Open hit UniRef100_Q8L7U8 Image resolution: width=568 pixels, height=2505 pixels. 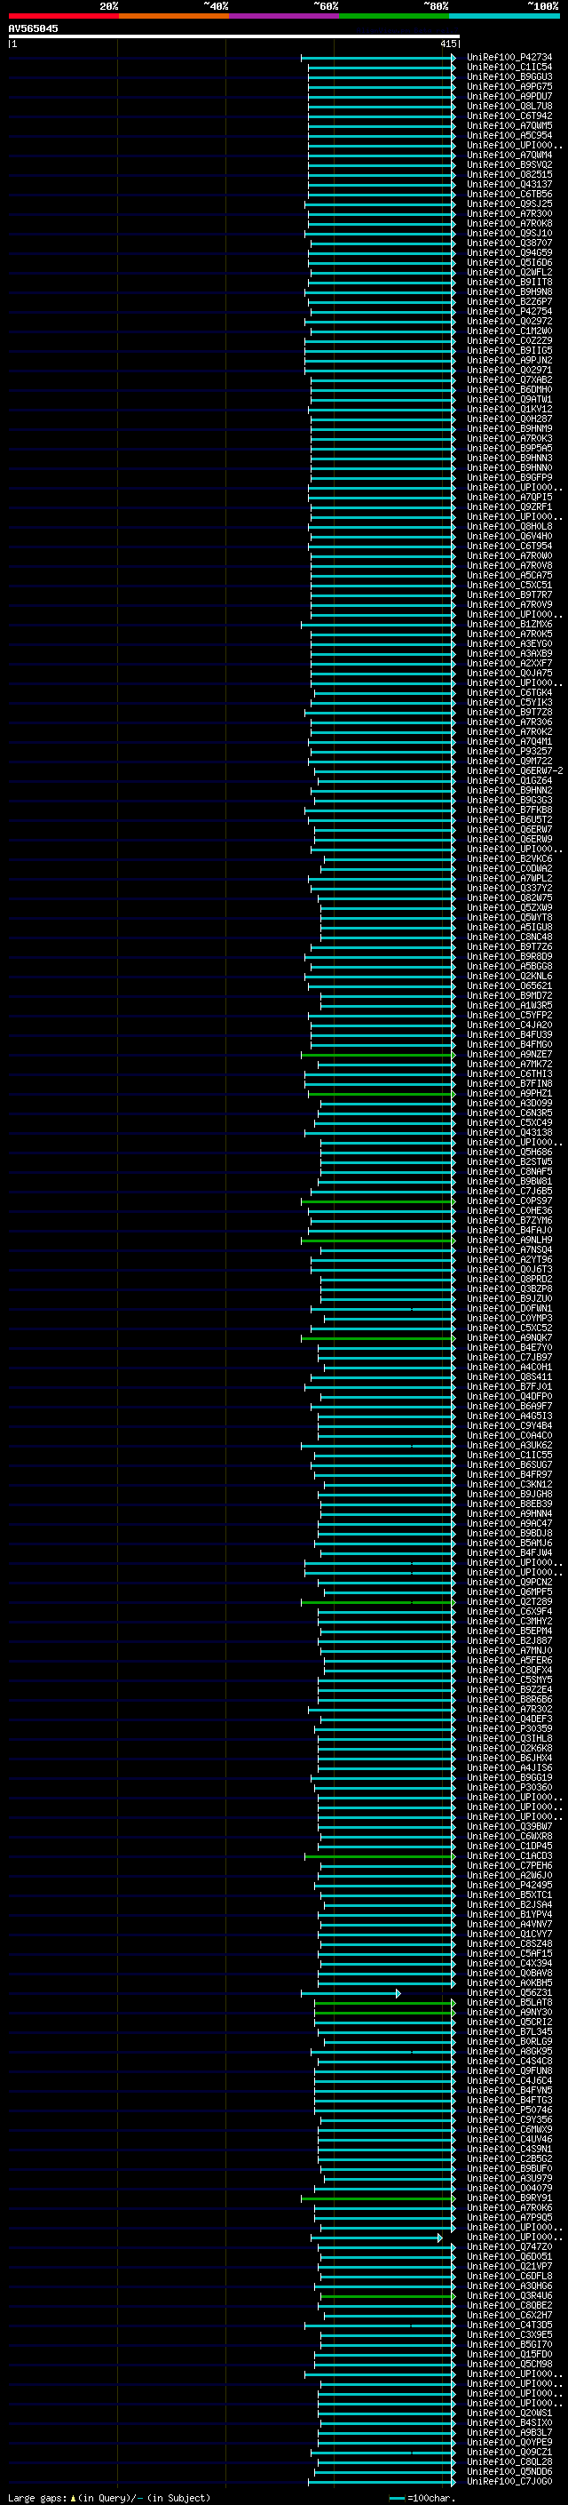point(509,106)
